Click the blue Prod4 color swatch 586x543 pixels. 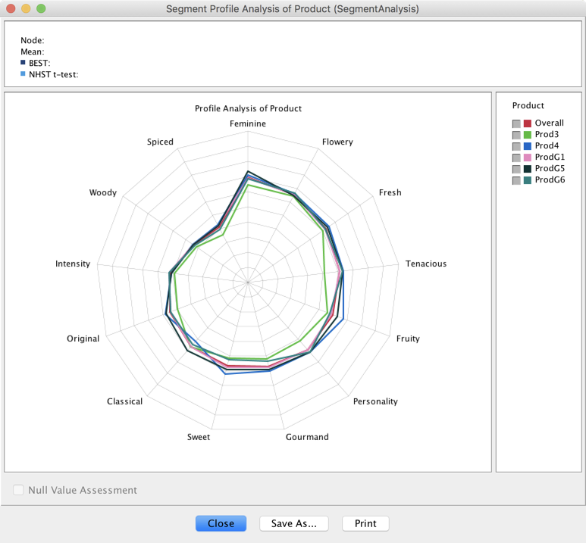527,146
